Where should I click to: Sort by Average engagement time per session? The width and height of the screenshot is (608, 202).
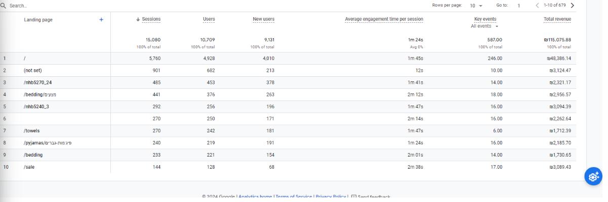[x=384, y=19]
